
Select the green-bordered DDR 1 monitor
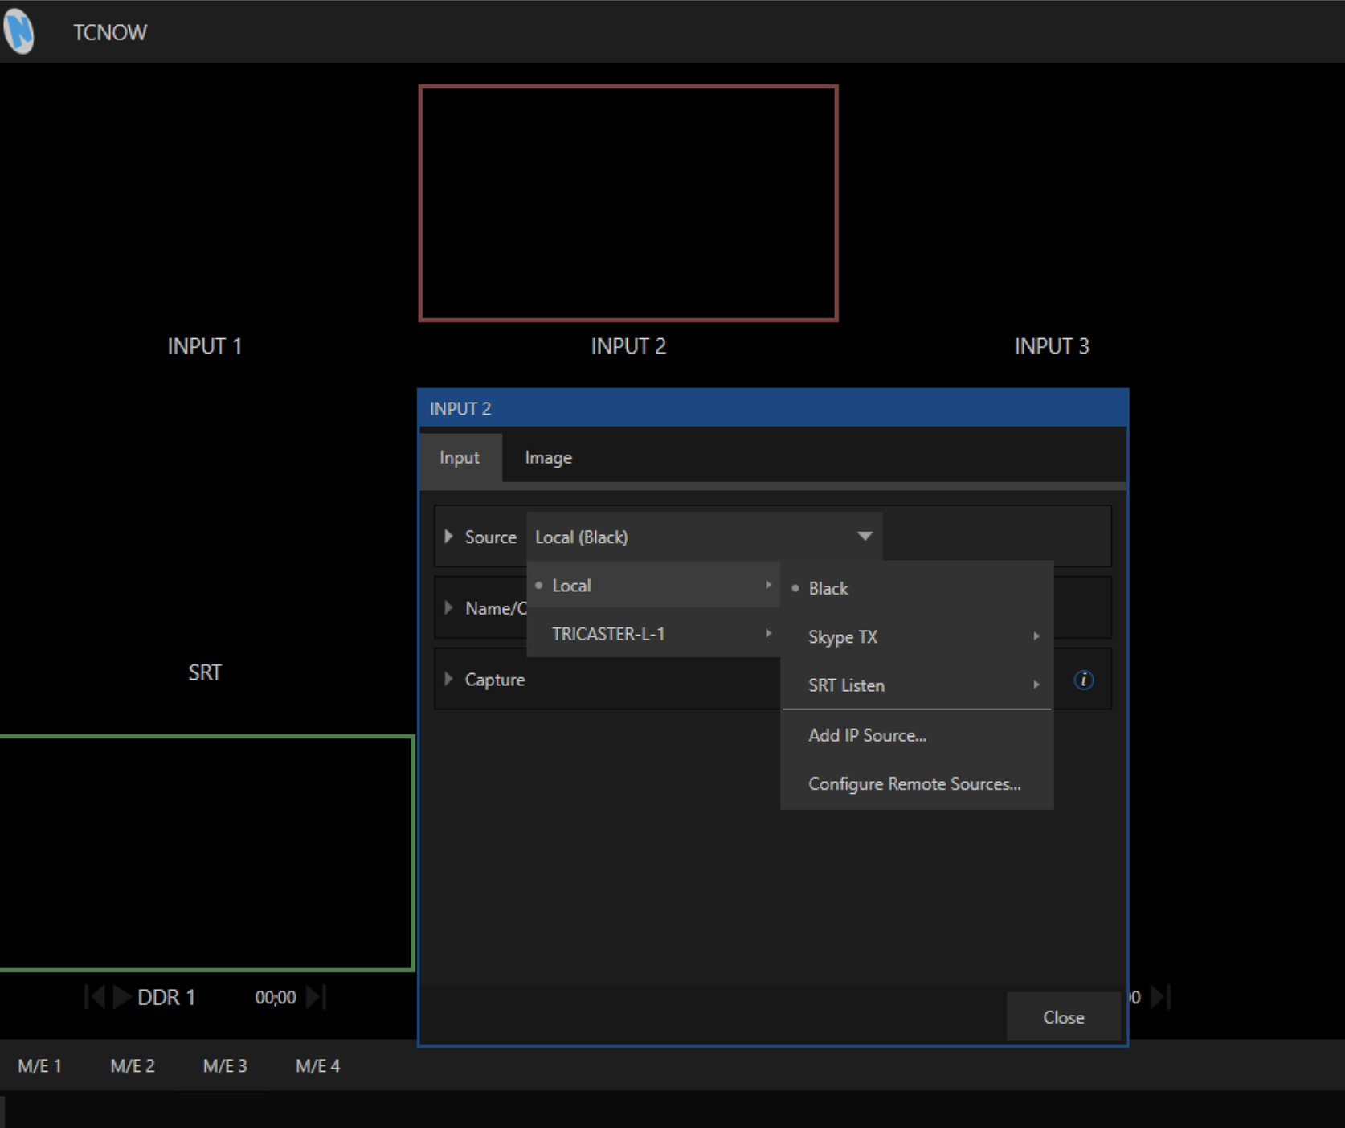pos(206,852)
